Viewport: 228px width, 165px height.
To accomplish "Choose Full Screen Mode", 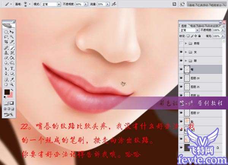I will [13, 109].
